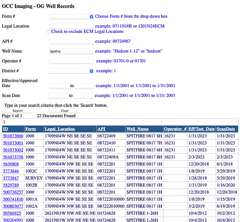Click the Search button
This screenshot has height=222, width=244.
18,111
